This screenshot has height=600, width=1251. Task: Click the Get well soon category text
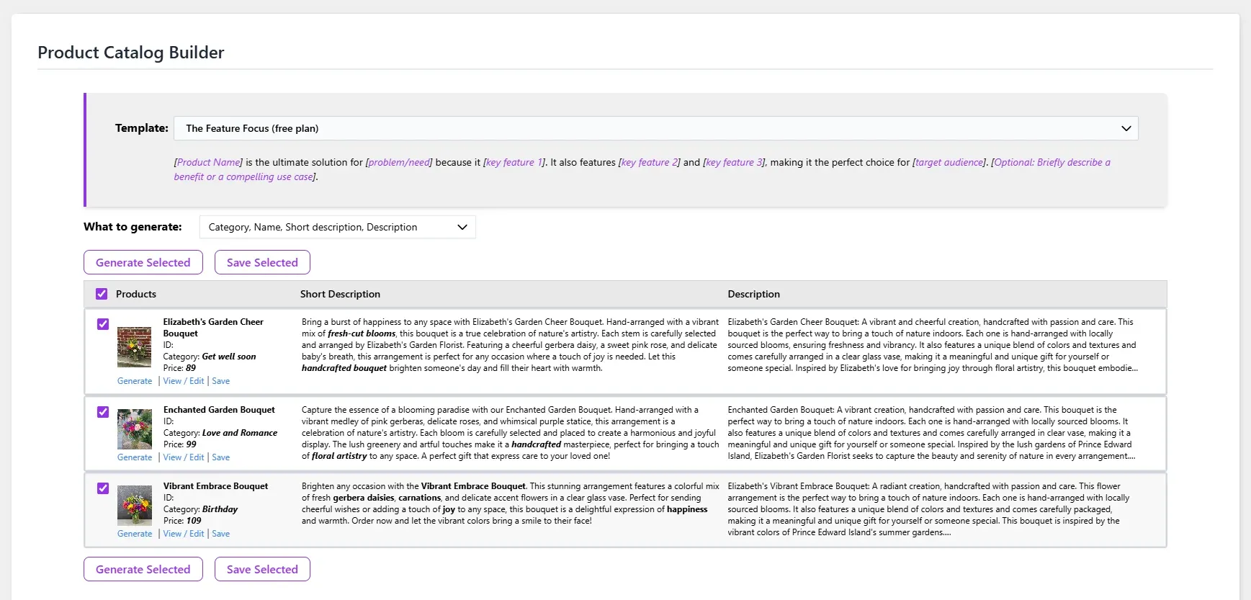pos(229,357)
